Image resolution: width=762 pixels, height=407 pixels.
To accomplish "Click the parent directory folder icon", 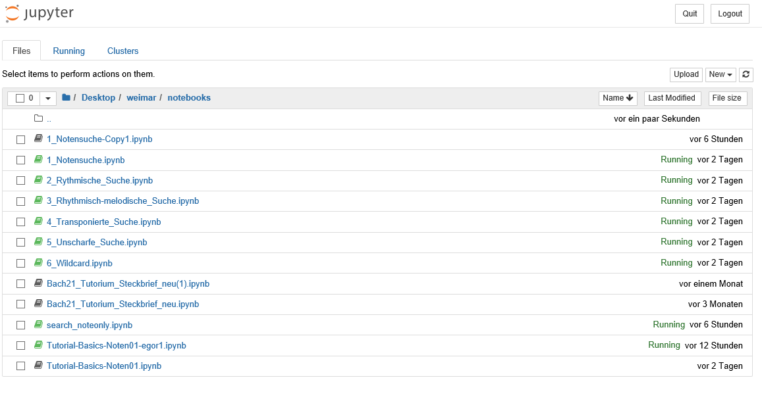I will click(38, 119).
